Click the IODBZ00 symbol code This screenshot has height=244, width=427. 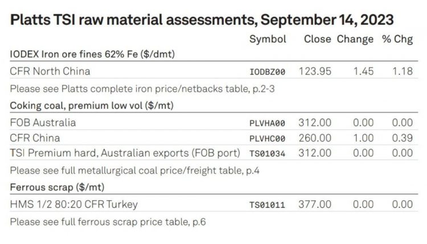coord(268,71)
